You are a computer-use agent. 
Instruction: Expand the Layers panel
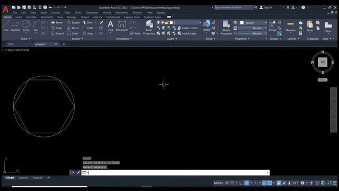172,39
